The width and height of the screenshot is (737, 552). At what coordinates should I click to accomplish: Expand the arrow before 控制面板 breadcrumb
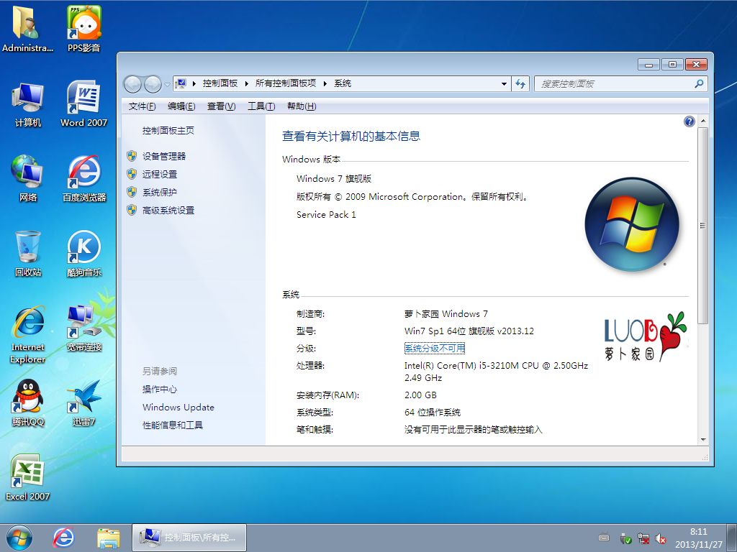[194, 83]
